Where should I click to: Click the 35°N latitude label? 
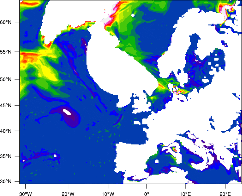(x=6, y=156)
